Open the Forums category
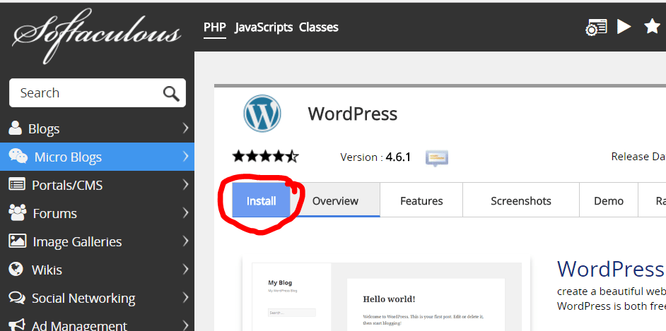Screen dimensions: 666x331 (54, 214)
